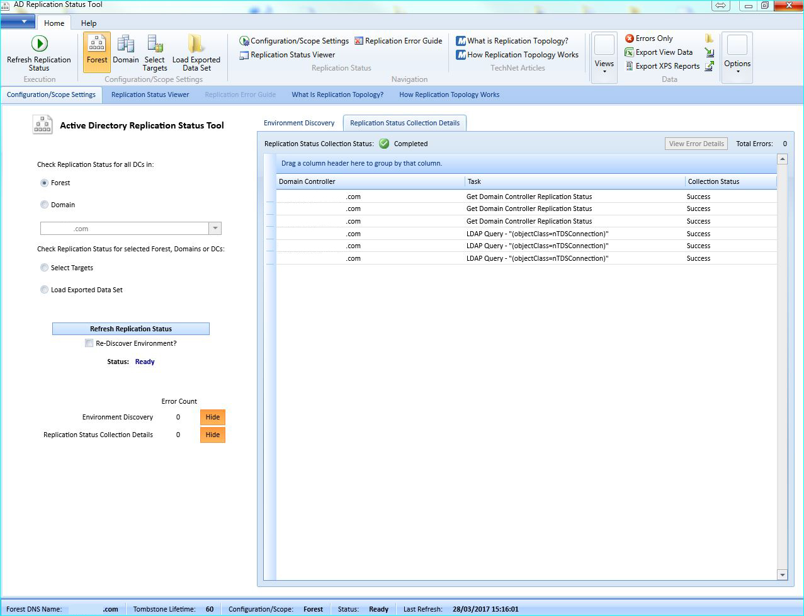Select the Select Targets radio button
Viewport: 804px width, 616px height.
(x=44, y=268)
